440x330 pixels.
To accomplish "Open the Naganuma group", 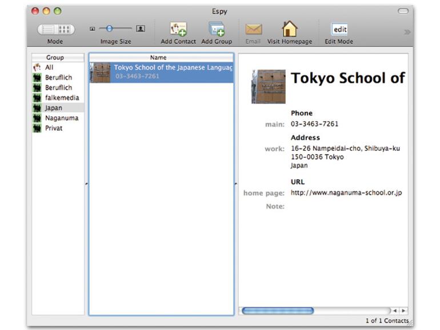I will (x=61, y=118).
